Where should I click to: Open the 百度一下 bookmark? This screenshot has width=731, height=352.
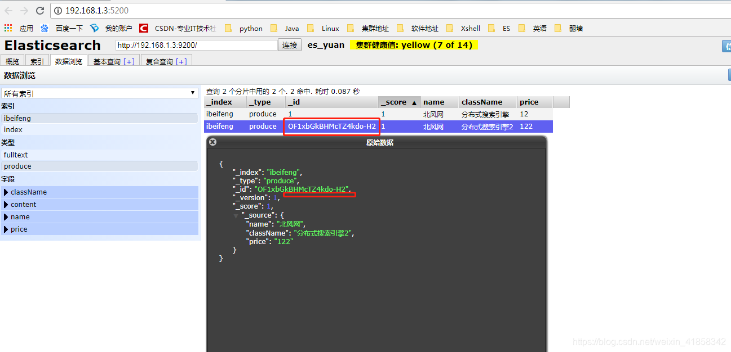click(x=63, y=28)
